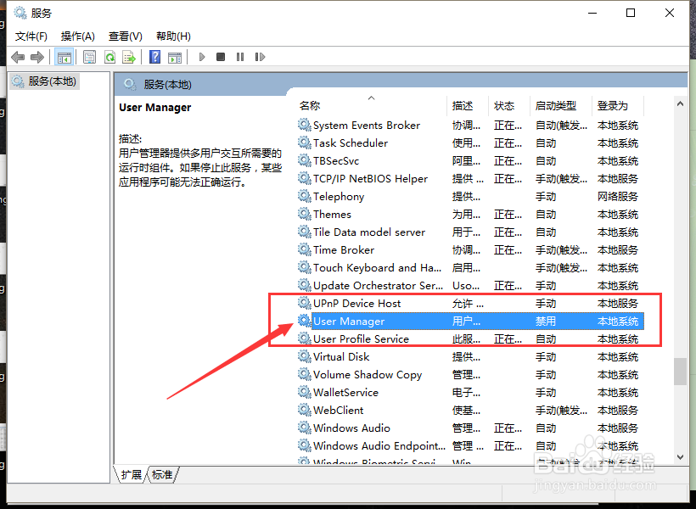Select the Themes service row

pyautogui.click(x=331, y=214)
